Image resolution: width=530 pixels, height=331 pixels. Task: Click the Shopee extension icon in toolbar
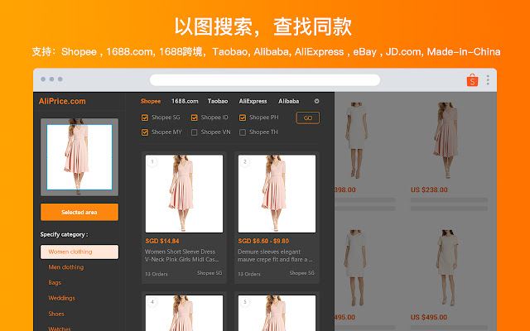coord(472,80)
